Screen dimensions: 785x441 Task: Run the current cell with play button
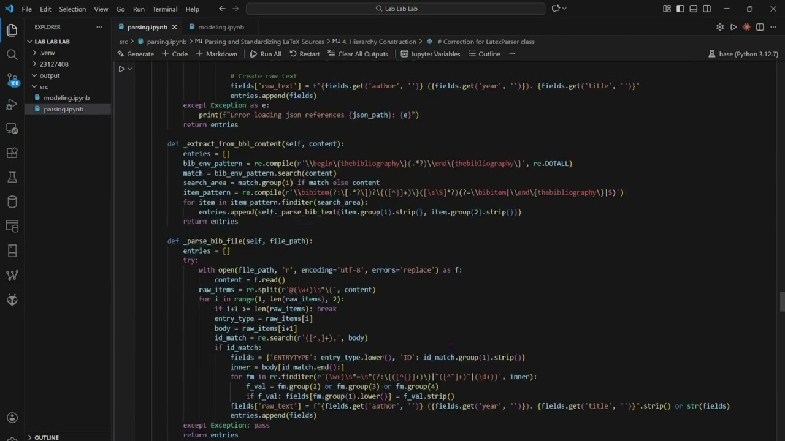tap(121, 69)
